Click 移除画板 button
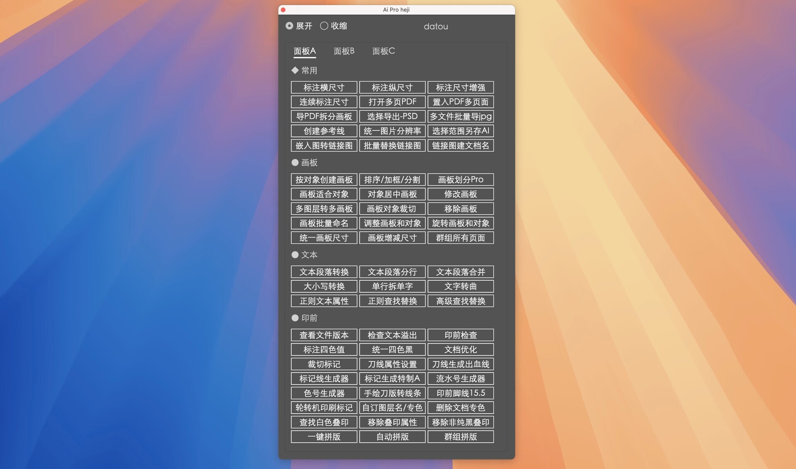Viewport: 796px width, 469px height. pyautogui.click(x=461, y=209)
